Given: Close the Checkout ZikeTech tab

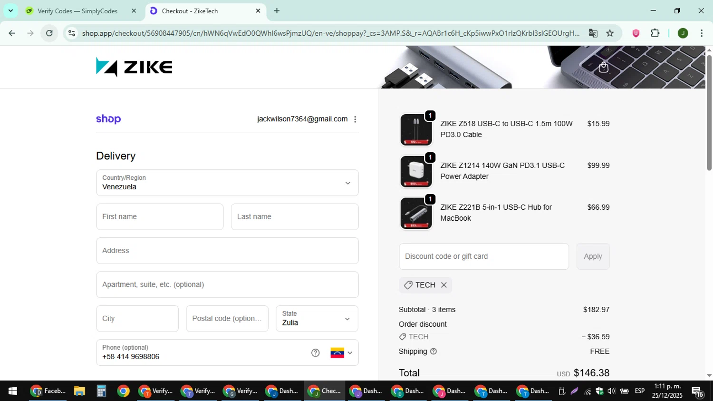Looking at the screenshot, I should click(258, 11).
